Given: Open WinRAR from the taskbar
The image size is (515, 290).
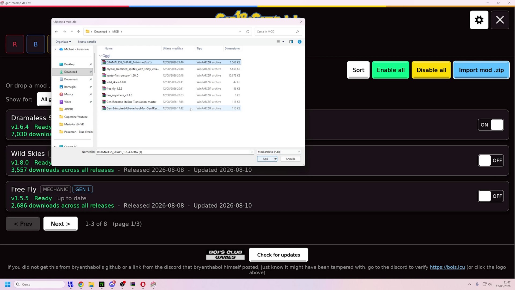Looking at the screenshot, I should (133, 284).
